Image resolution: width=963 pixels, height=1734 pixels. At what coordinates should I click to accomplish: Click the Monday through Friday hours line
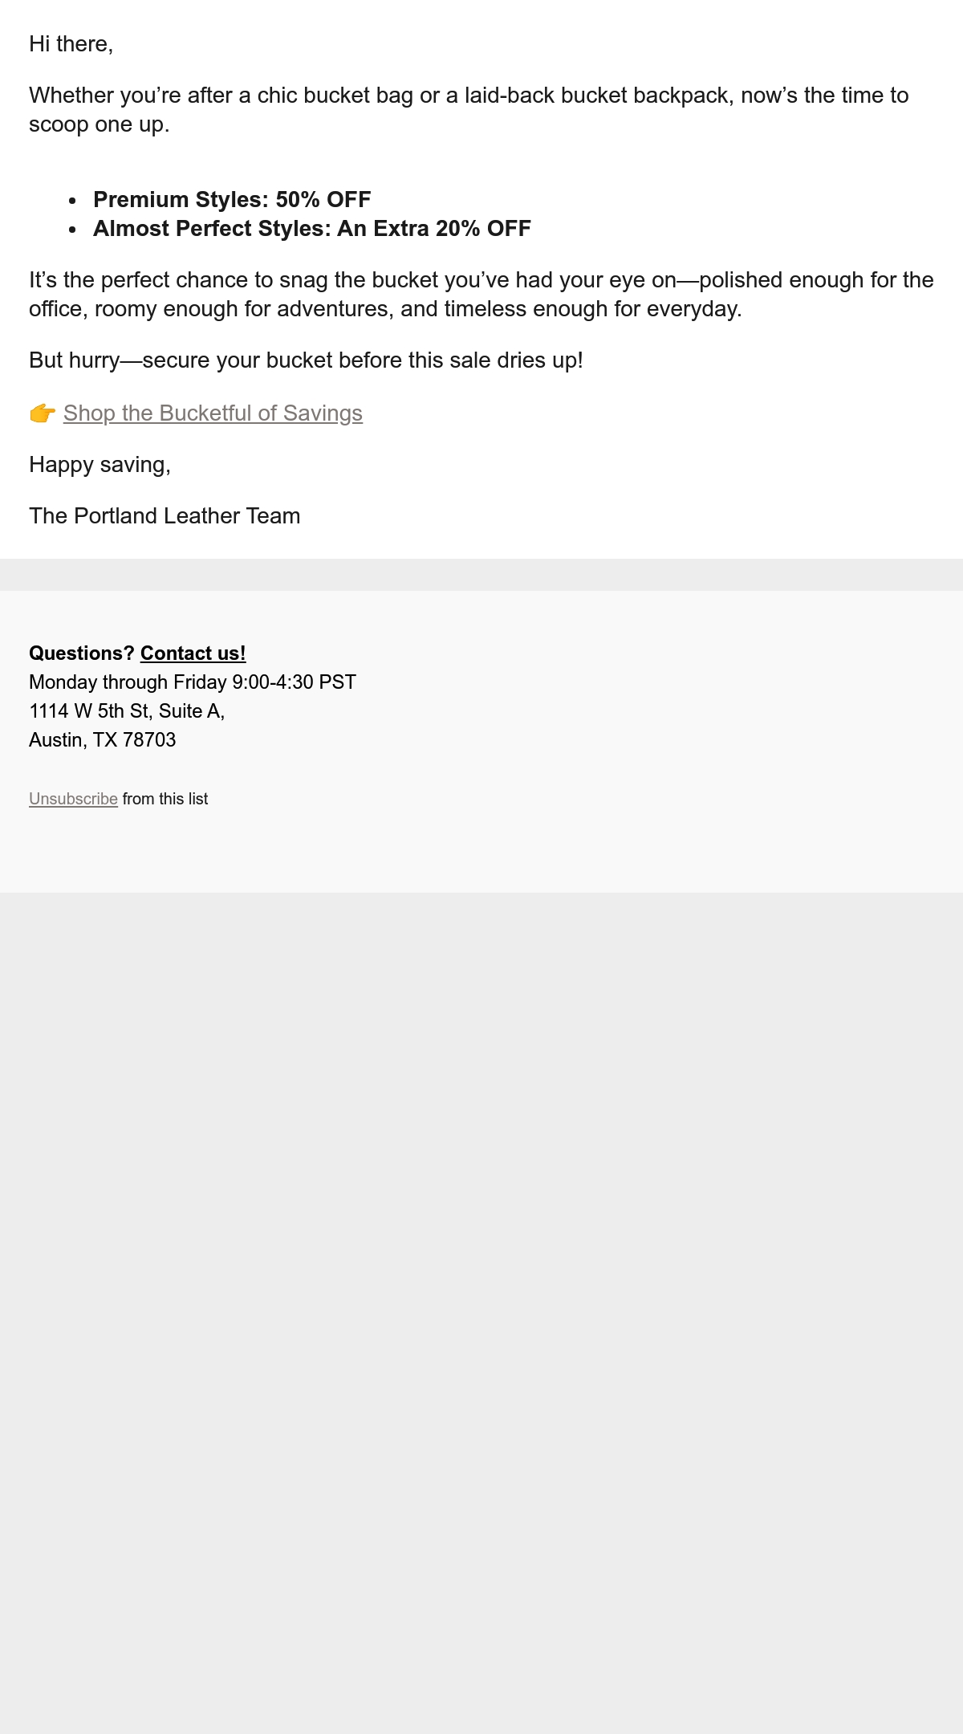click(193, 682)
